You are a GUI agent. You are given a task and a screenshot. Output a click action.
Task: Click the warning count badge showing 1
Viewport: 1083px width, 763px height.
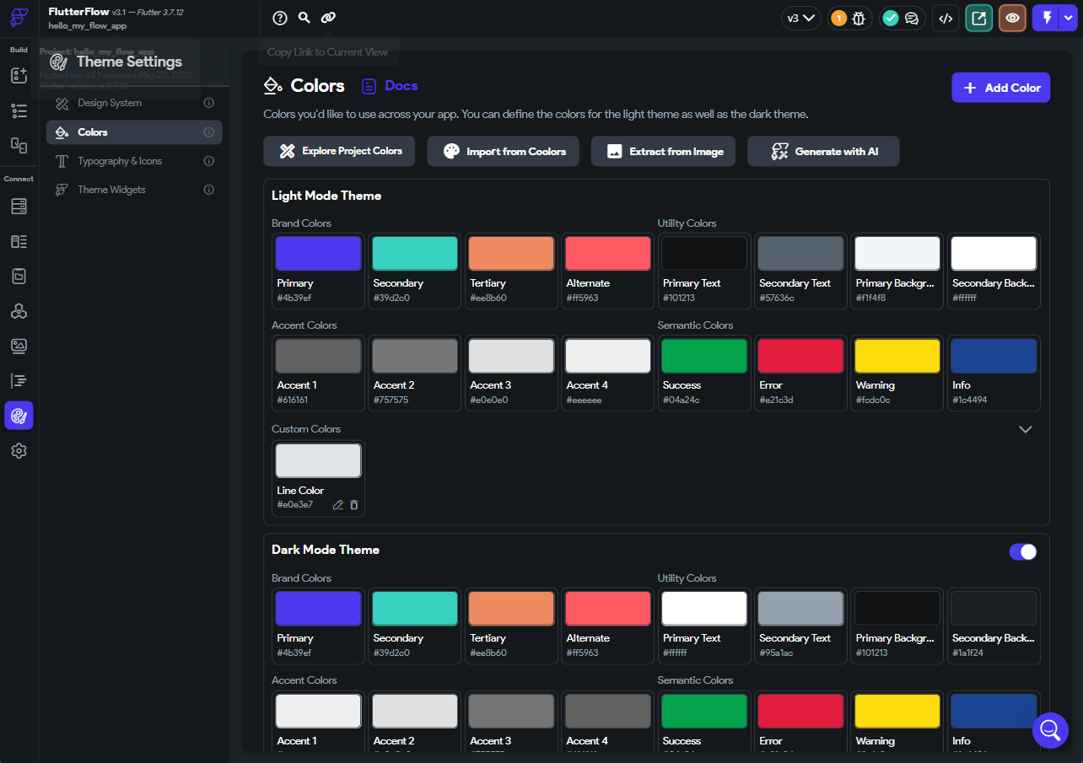[838, 18]
